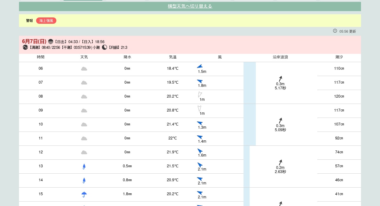The height and width of the screenshot is (206, 380).
Task: Click the wind arrow showing 1.6m at 12
Action: pos(200,151)
